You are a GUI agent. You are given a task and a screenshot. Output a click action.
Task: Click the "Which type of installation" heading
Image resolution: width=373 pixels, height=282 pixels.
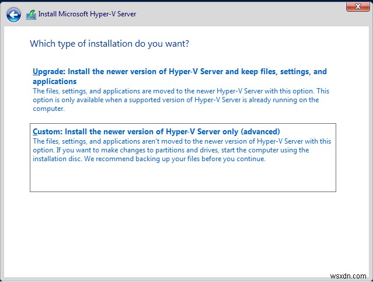pos(109,44)
